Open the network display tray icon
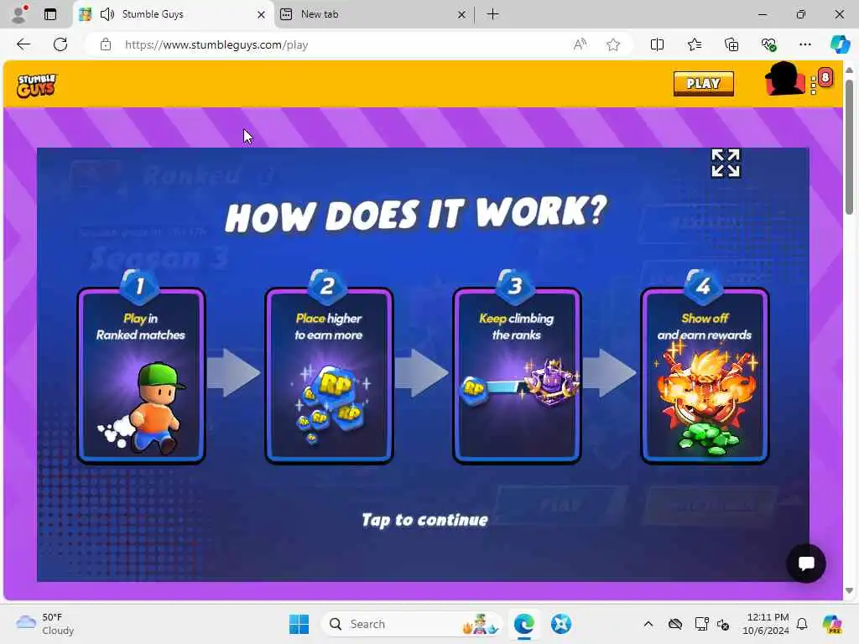 tap(702, 624)
